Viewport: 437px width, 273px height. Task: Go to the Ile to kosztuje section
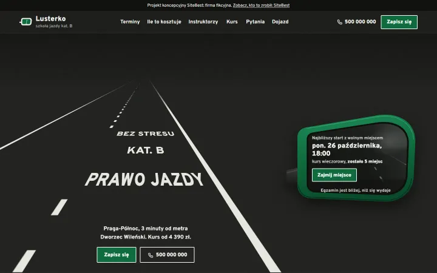click(x=164, y=22)
